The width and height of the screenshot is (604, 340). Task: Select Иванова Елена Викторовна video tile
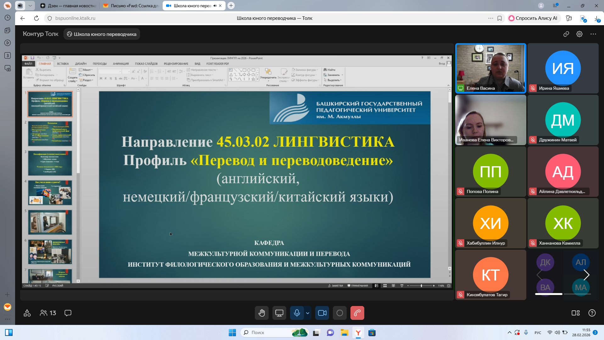490,120
